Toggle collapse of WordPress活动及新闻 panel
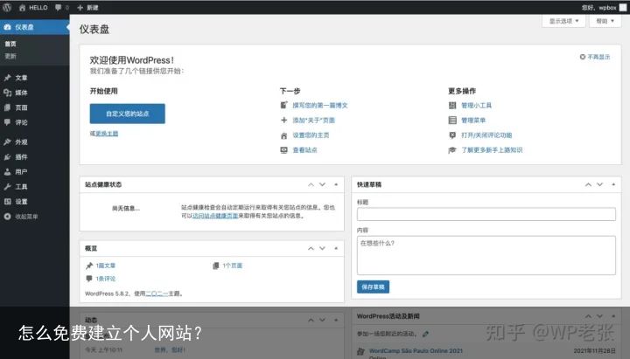This screenshot has width=630, height=359. 613,316
